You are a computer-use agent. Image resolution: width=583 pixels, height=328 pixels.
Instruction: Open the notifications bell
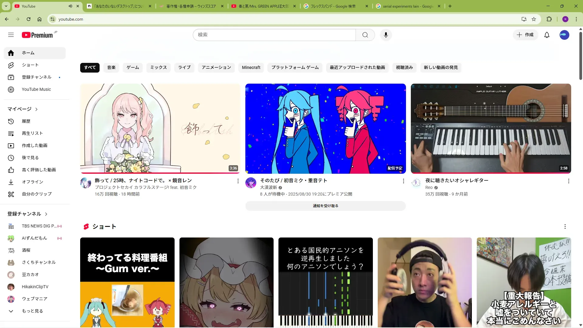click(x=547, y=35)
